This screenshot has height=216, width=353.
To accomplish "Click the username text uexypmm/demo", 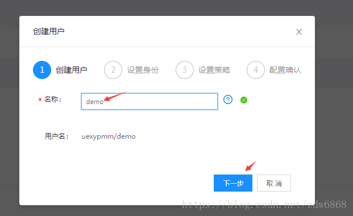I will tap(109, 136).
